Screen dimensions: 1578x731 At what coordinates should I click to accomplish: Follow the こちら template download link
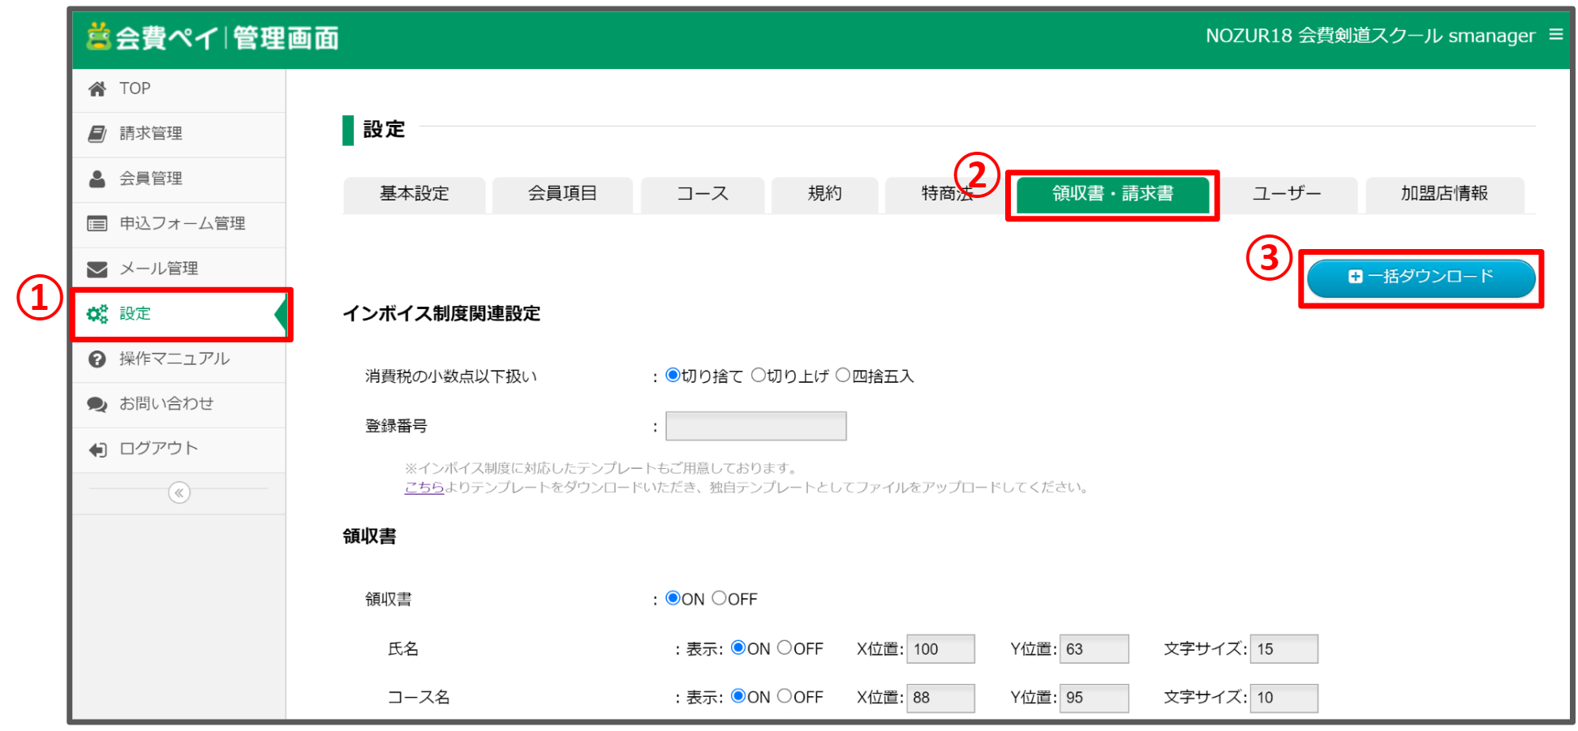click(x=424, y=488)
